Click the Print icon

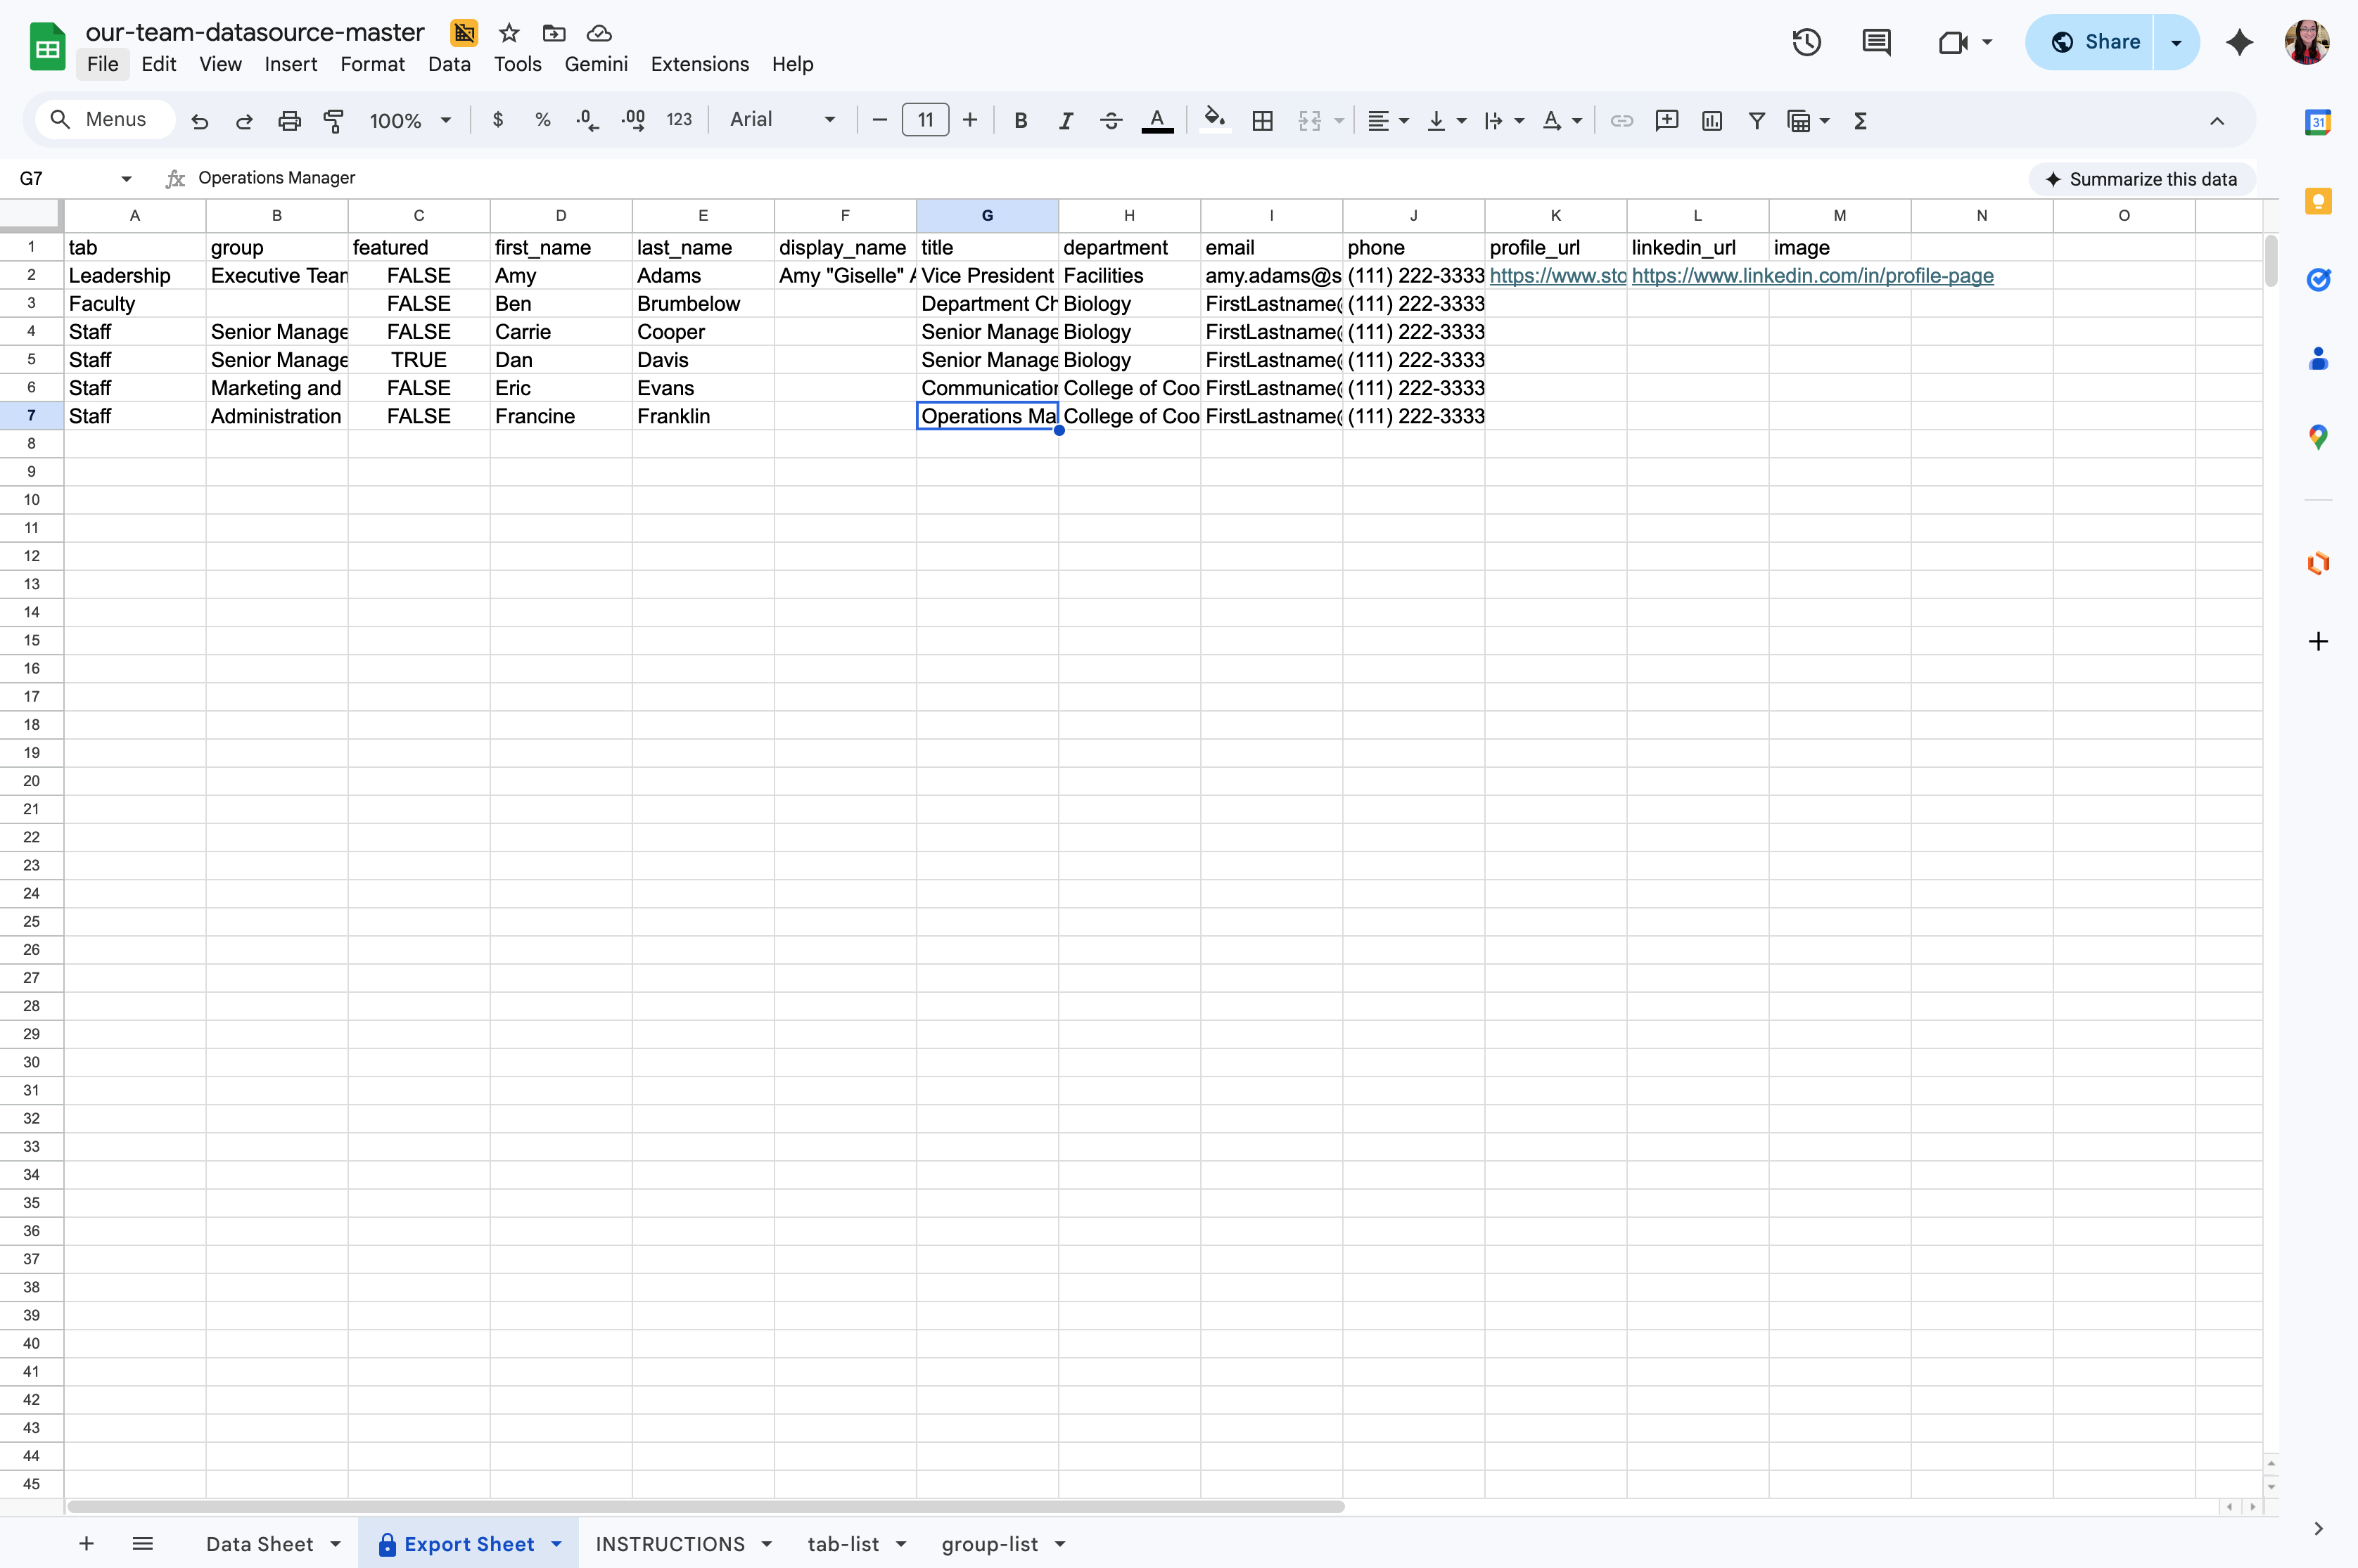(289, 121)
